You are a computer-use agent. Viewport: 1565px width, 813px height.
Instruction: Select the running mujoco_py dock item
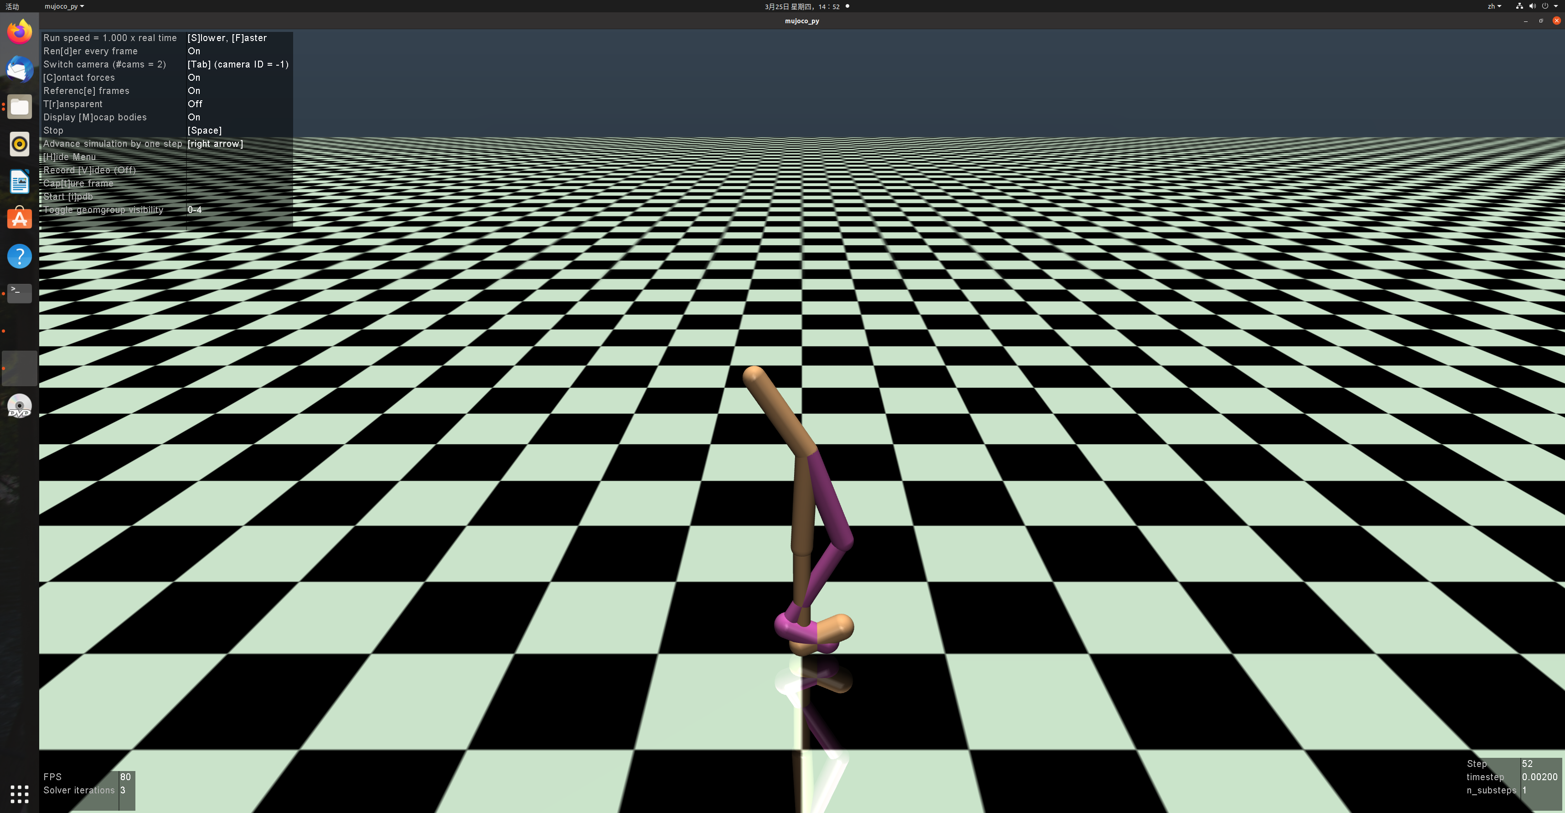(20, 368)
